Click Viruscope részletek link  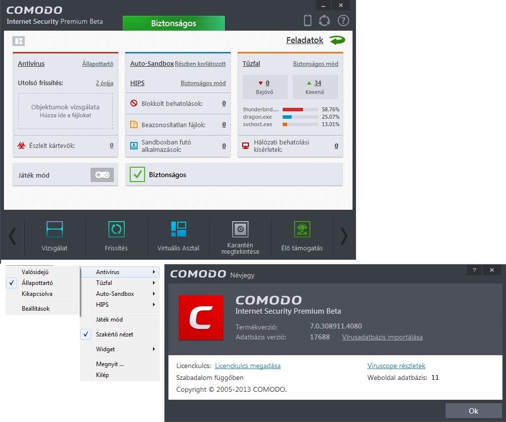[x=396, y=366]
